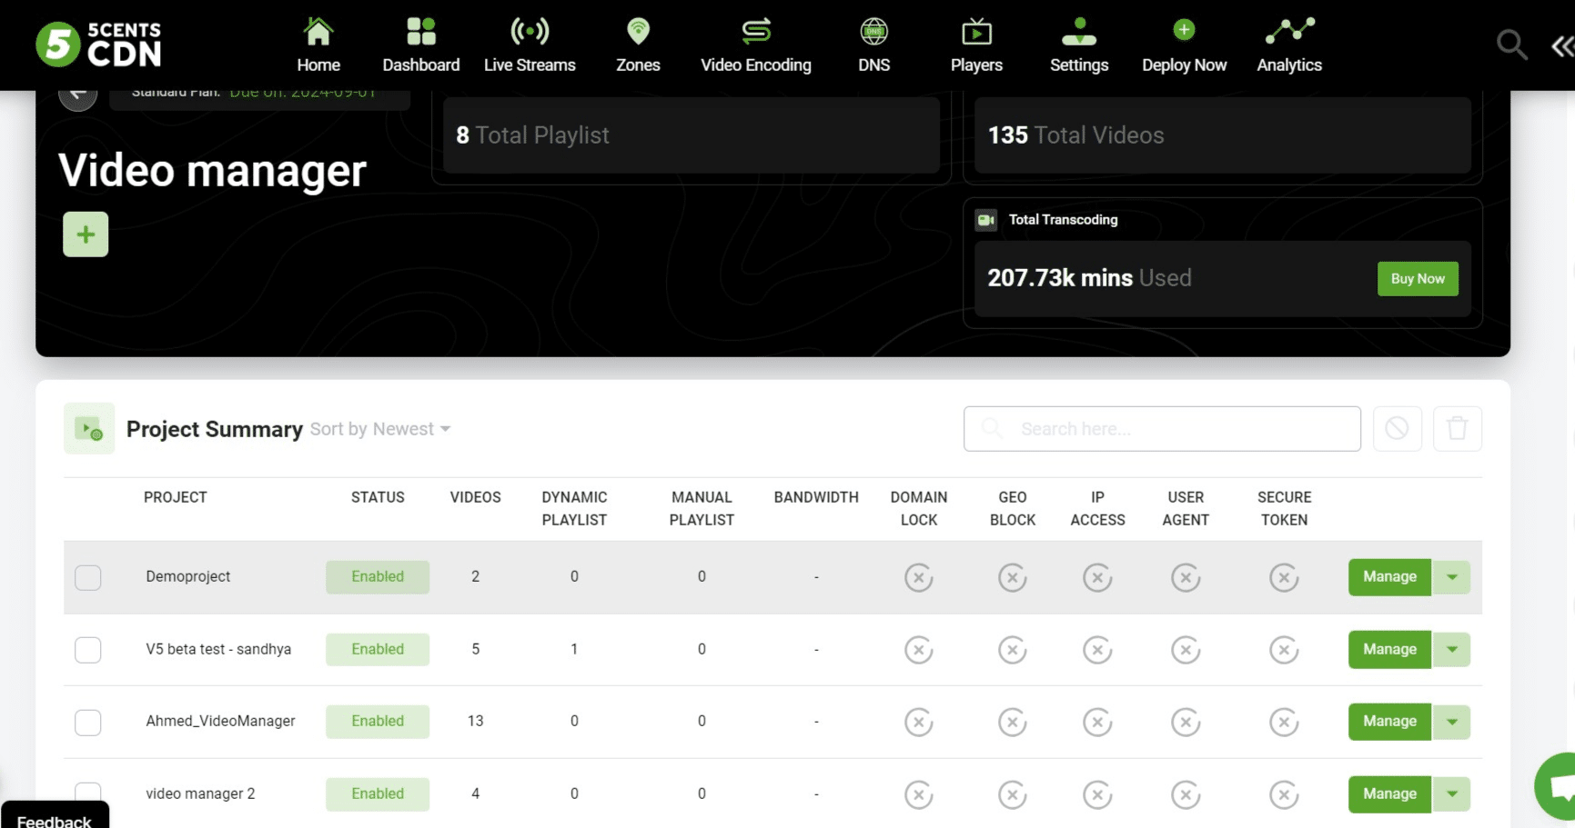This screenshot has width=1575, height=828.
Task: Open the live chat bubble icon
Action: (1558, 787)
